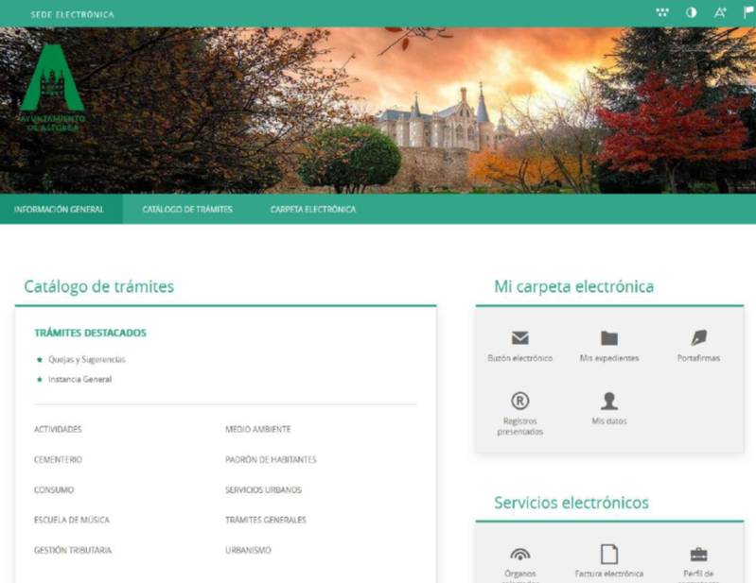Open Buzón electrónico envelope icon
Image resolution: width=756 pixels, height=583 pixels.
coord(519,338)
